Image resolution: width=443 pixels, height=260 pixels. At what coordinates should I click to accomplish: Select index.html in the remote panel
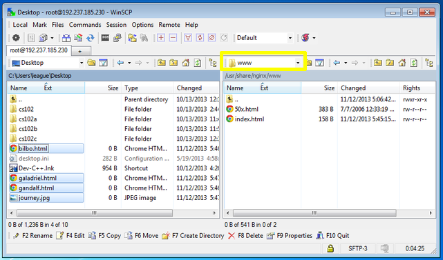[249, 119]
